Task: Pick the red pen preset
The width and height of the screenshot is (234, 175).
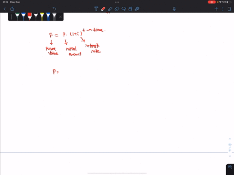Action: click(30, 17)
